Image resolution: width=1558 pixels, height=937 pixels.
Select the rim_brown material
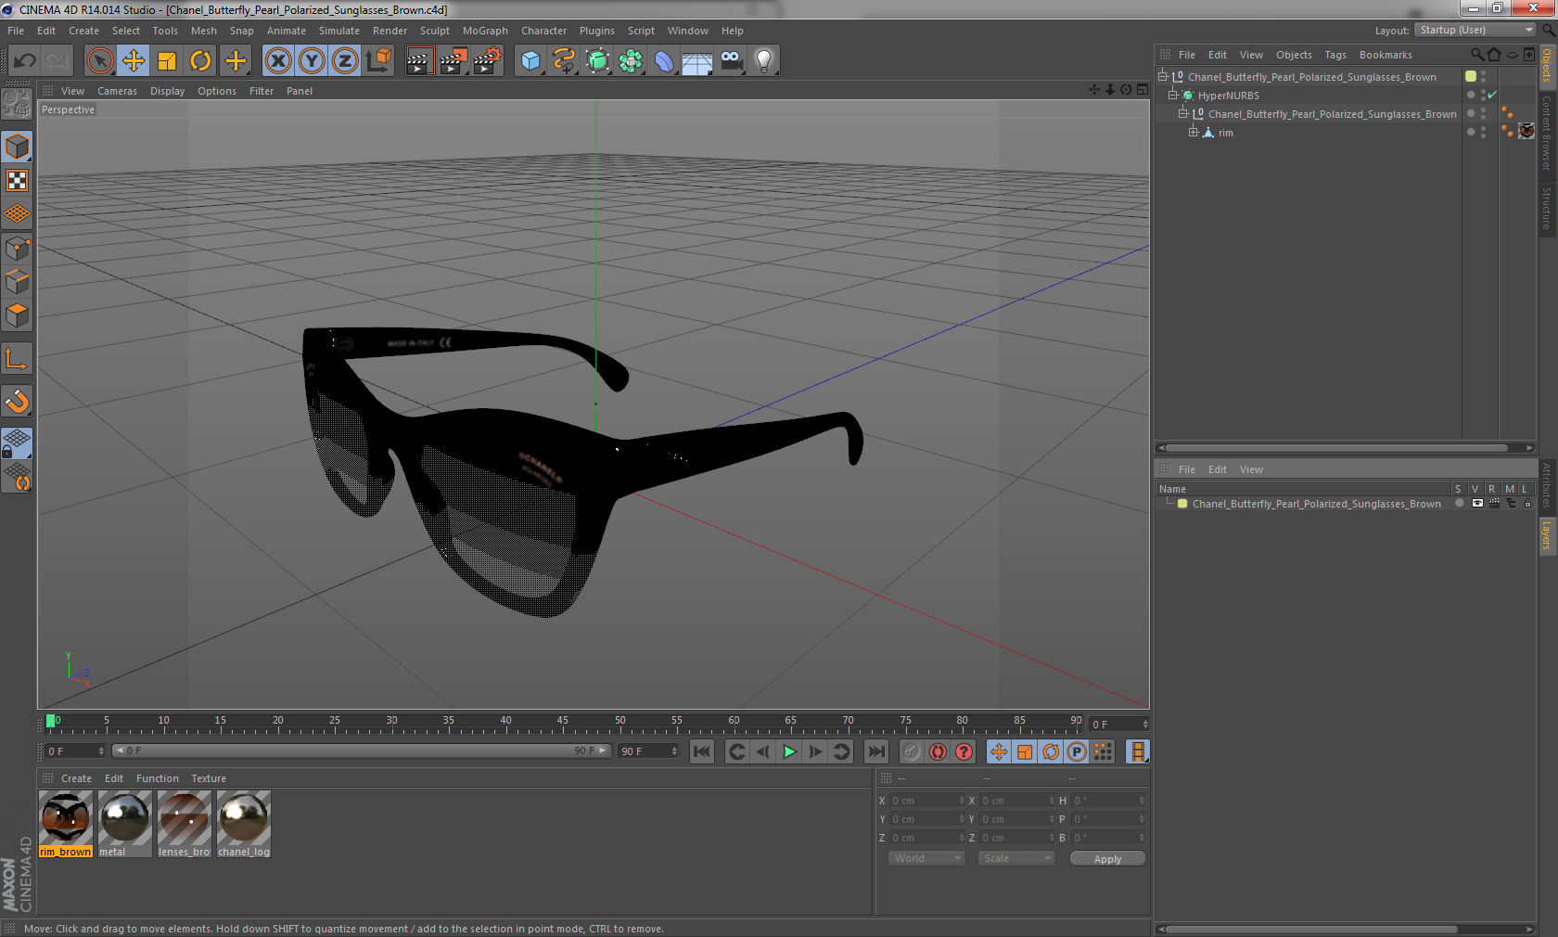pyautogui.click(x=66, y=824)
